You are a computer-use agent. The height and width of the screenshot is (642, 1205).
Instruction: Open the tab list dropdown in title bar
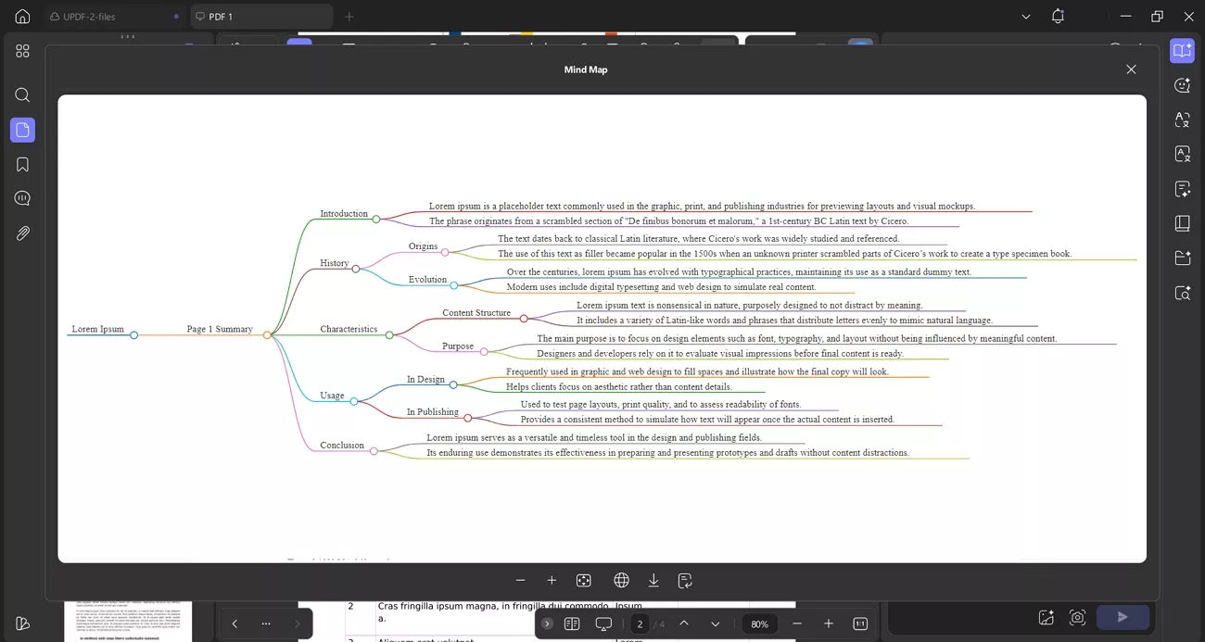pos(1025,16)
